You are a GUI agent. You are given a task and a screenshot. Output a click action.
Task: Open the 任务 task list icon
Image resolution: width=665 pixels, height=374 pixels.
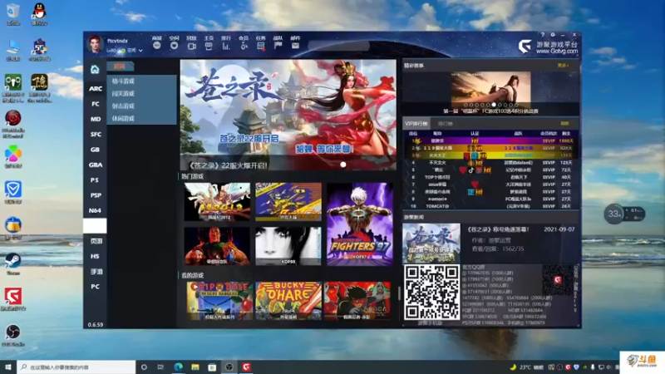261,46
